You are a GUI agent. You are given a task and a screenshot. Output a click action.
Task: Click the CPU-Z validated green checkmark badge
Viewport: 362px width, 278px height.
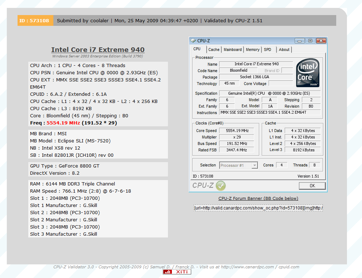tap(221, 186)
